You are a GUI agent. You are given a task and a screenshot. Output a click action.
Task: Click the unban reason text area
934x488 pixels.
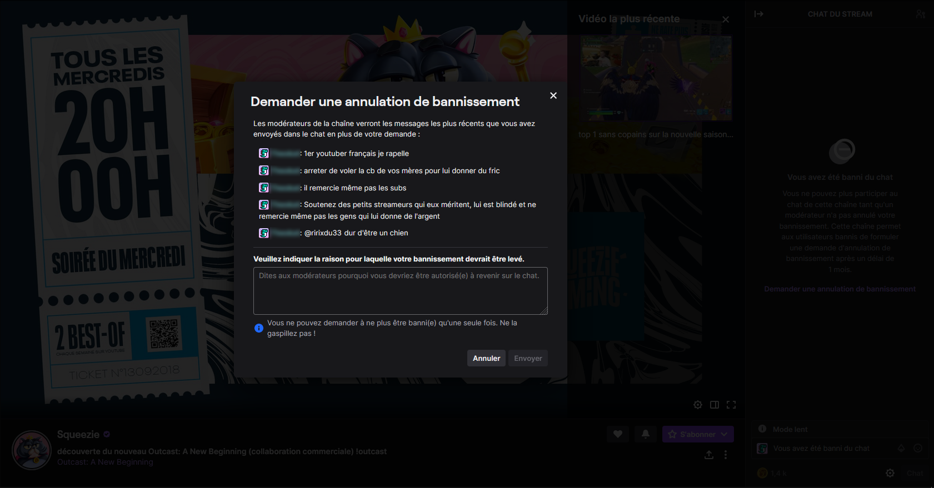tap(401, 291)
